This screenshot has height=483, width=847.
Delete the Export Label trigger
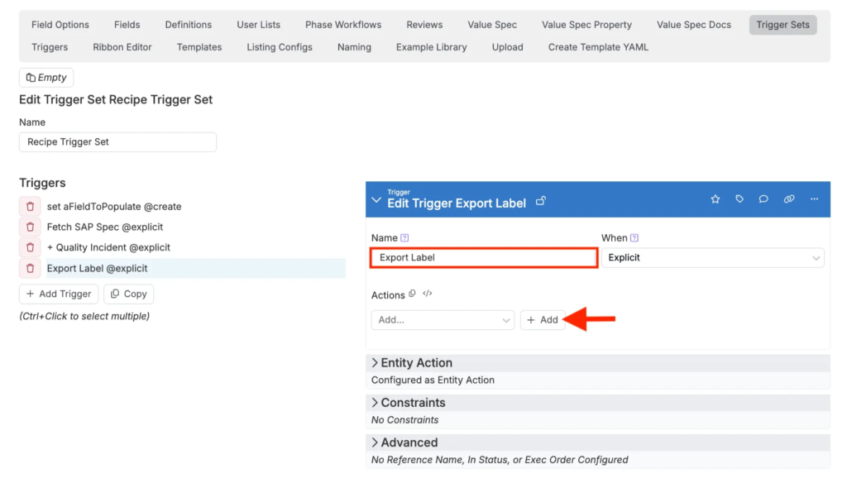(31, 268)
